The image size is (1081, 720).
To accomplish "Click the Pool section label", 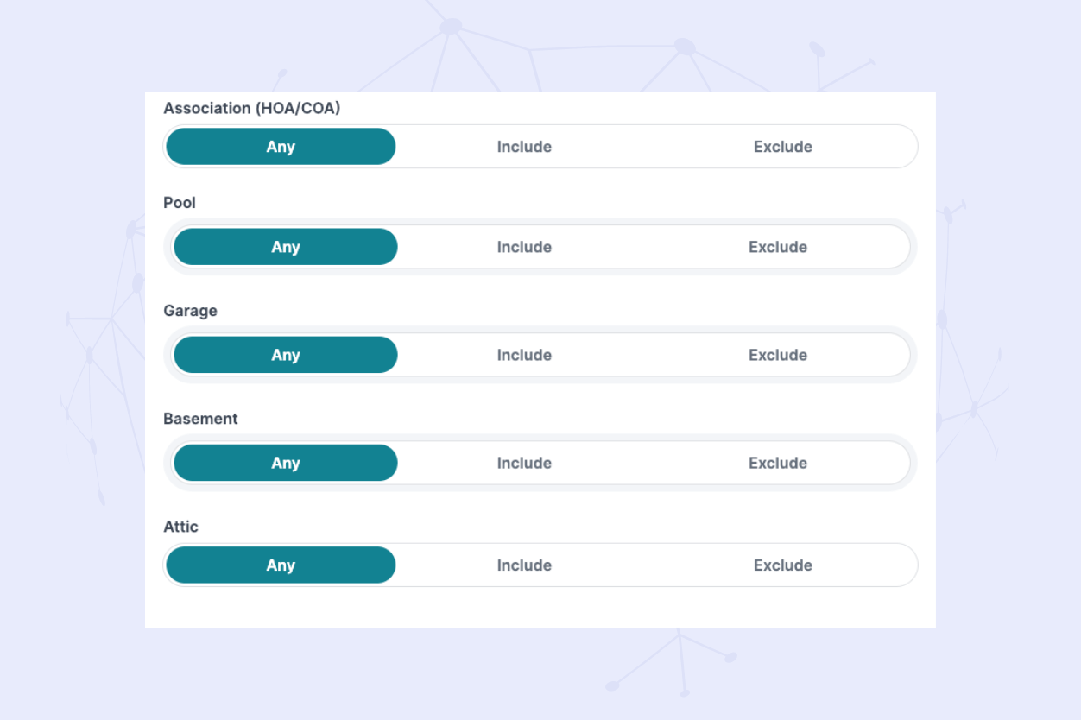I will coord(180,203).
